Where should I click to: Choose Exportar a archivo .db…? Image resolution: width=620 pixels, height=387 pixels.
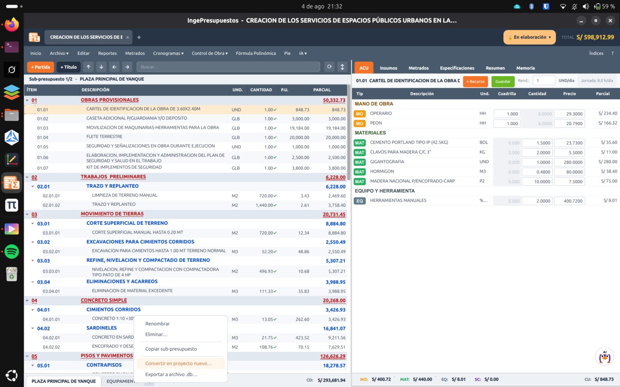pos(181,374)
